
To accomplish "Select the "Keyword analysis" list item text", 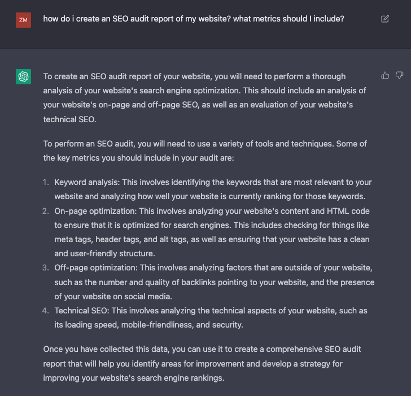I will (x=213, y=190).
